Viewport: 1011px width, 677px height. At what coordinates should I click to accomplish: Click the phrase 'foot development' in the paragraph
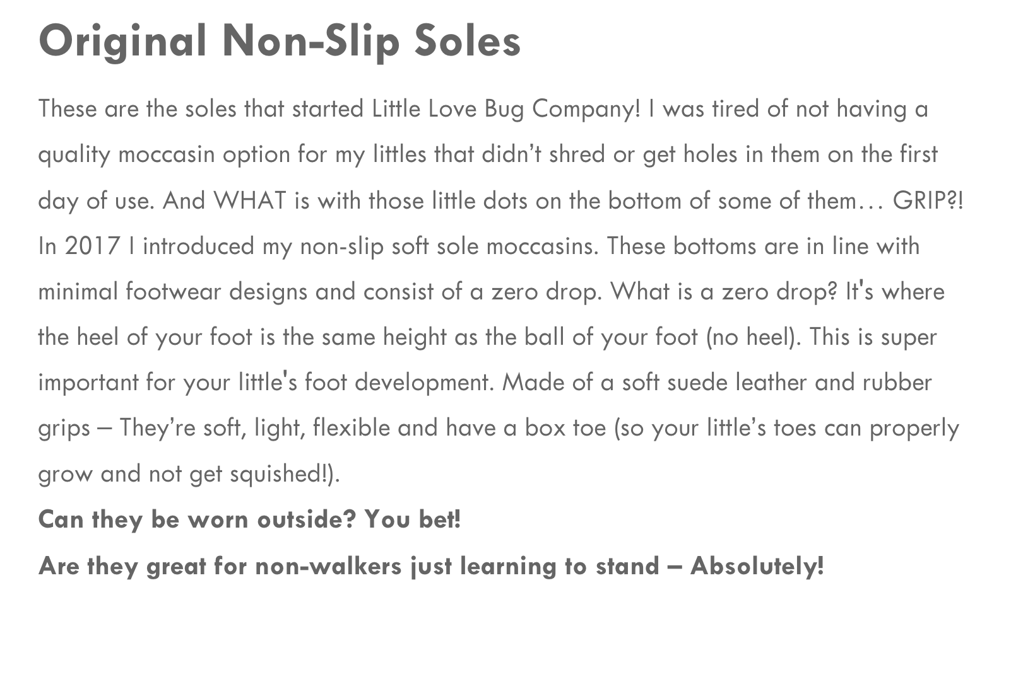point(399,383)
